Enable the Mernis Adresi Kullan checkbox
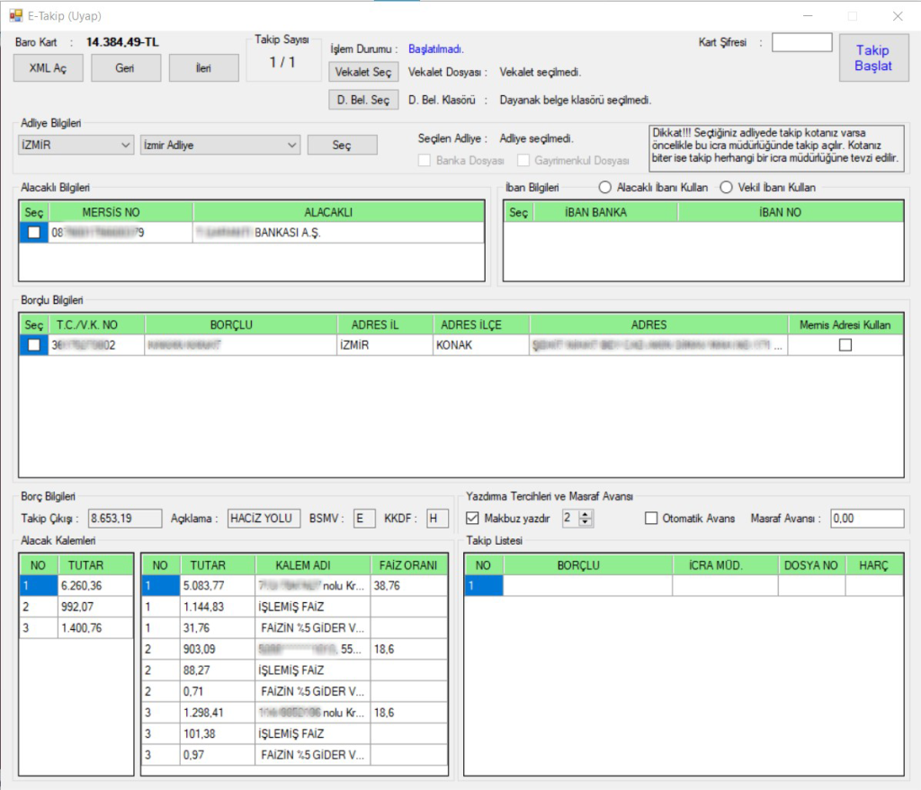Viewport: 921px width, 790px height. (x=845, y=345)
